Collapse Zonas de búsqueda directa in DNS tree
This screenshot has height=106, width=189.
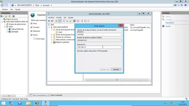pyautogui.click(x=52, y=30)
